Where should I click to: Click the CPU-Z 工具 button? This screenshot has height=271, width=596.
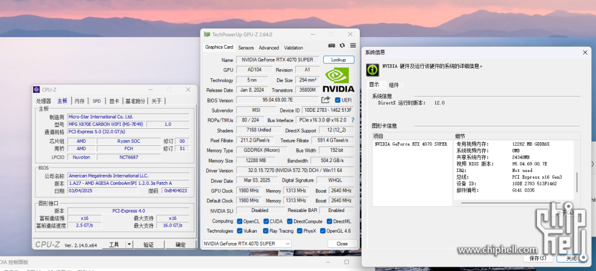pos(114,244)
